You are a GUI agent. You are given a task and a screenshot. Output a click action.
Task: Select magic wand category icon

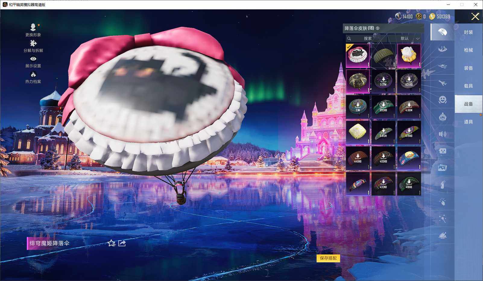pos(442,219)
